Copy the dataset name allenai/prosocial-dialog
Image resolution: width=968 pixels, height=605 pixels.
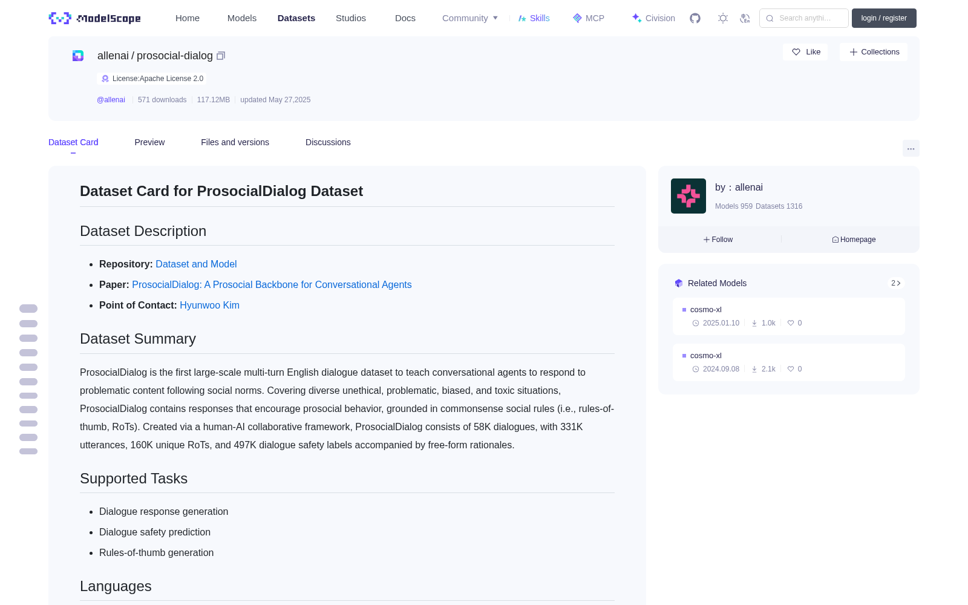click(221, 56)
